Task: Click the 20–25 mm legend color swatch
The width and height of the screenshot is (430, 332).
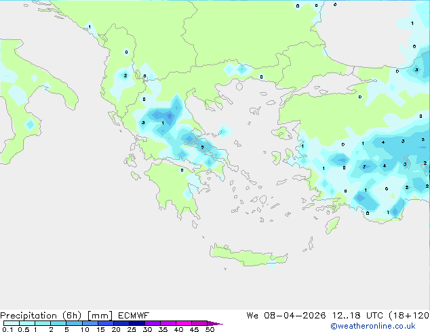Action: [x=121, y=323]
